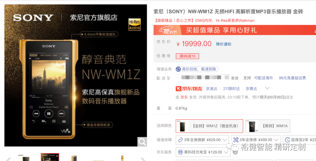Screen dimensions: 316x161
Task: Click the 99元免基础运费 link
Action: click(292, 78)
